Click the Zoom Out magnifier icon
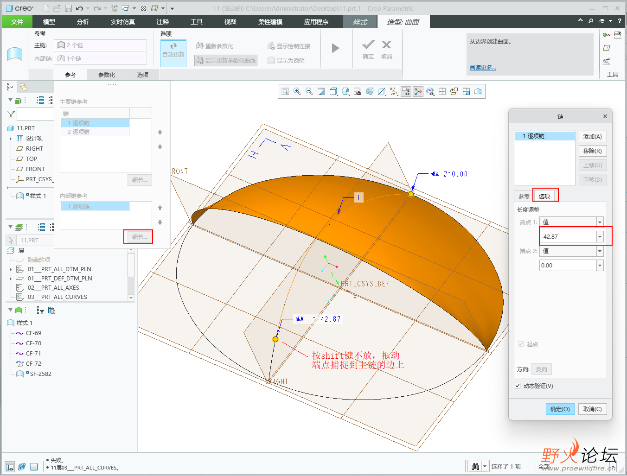 click(309, 92)
